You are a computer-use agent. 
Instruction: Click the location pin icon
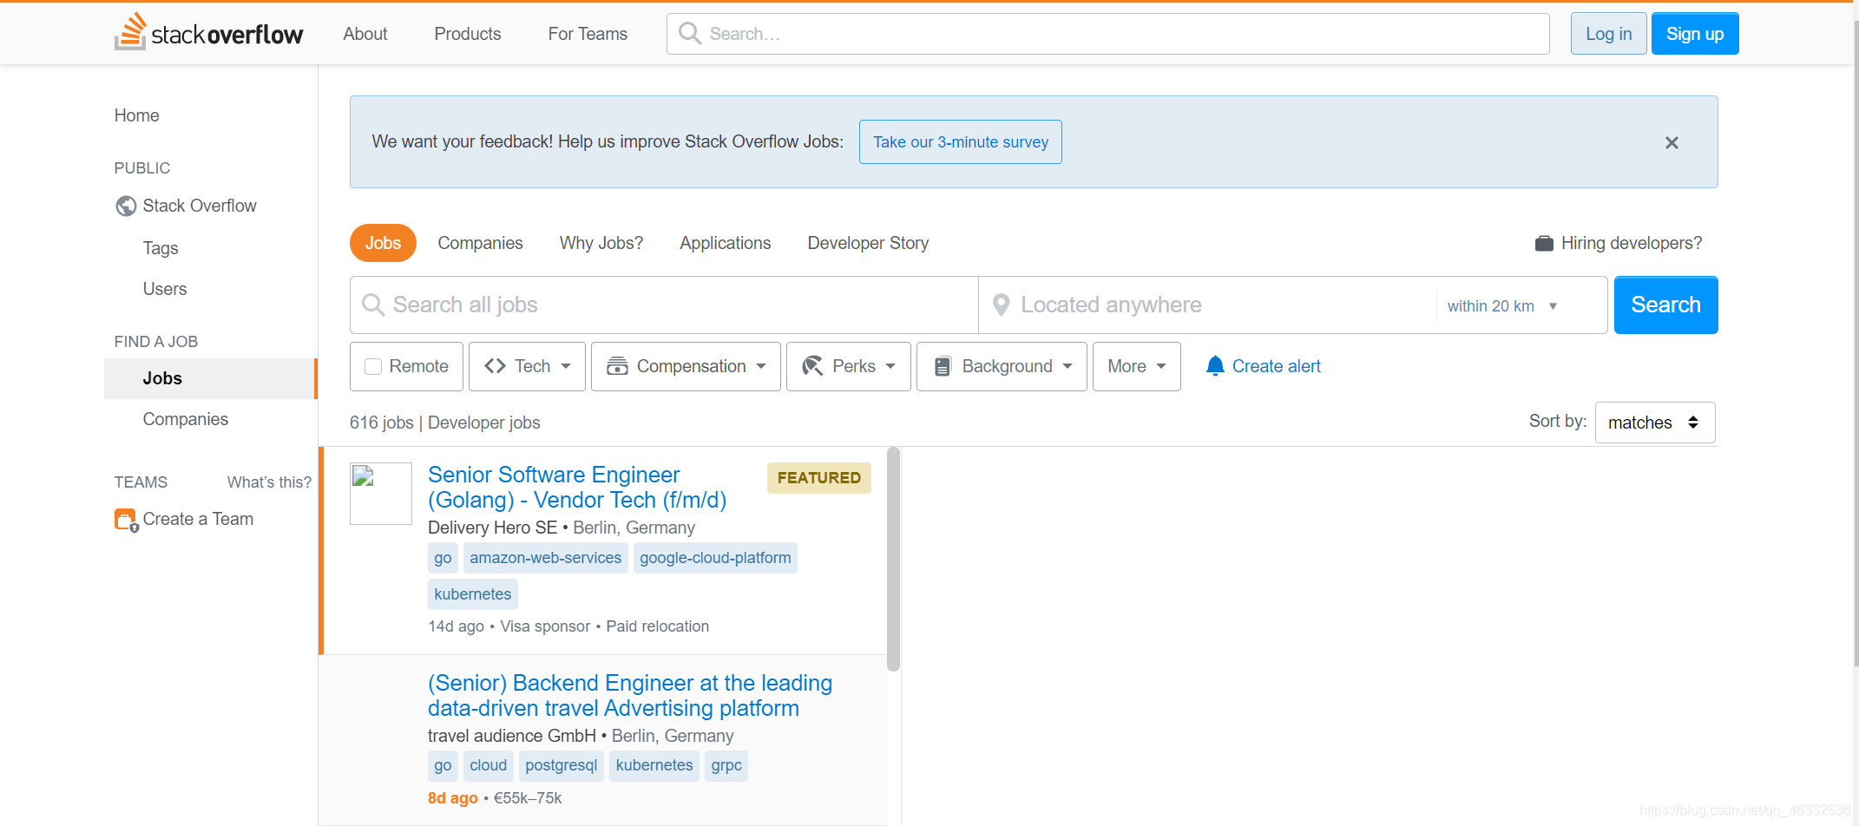(x=1001, y=305)
